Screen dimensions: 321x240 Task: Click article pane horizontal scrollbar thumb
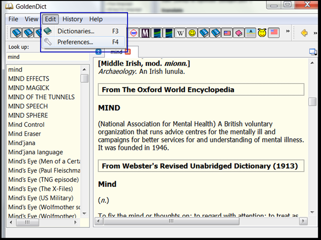(x=171, y=221)
